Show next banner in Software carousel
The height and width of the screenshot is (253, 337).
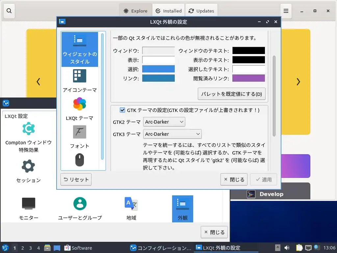point(298,82)
